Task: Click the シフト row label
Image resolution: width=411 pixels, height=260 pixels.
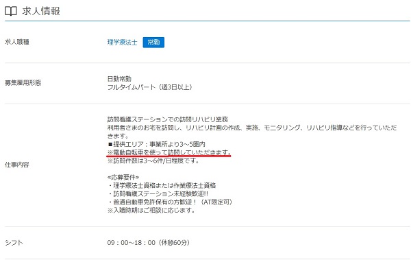Action: tap(14, 243)
